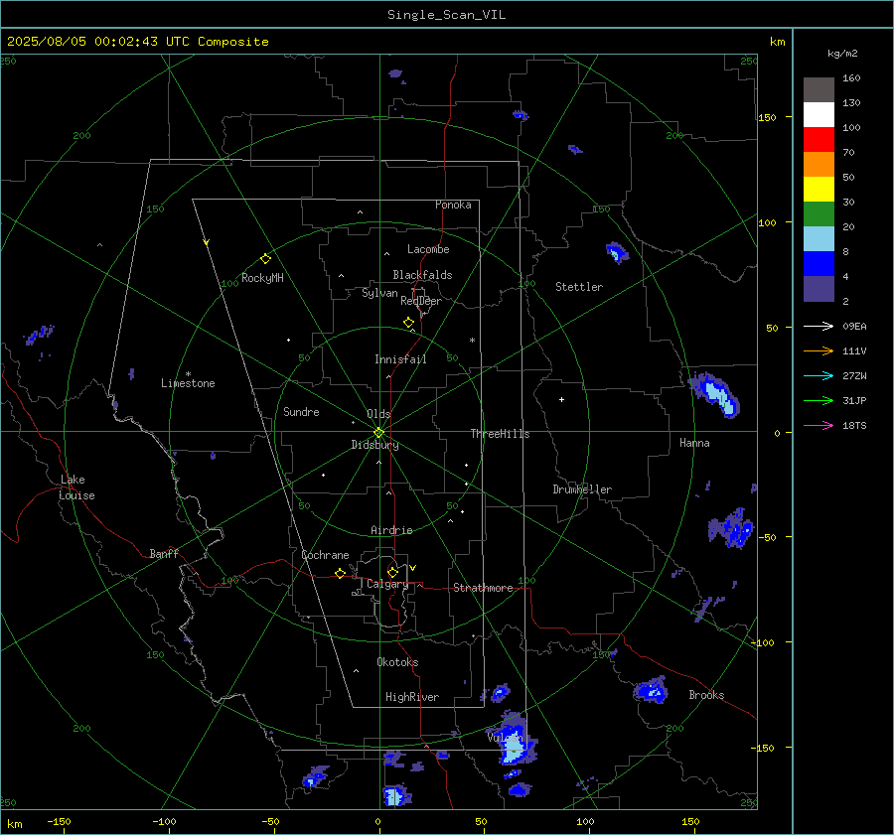Pick the light-blue 8–20 legend swatch

819,239
